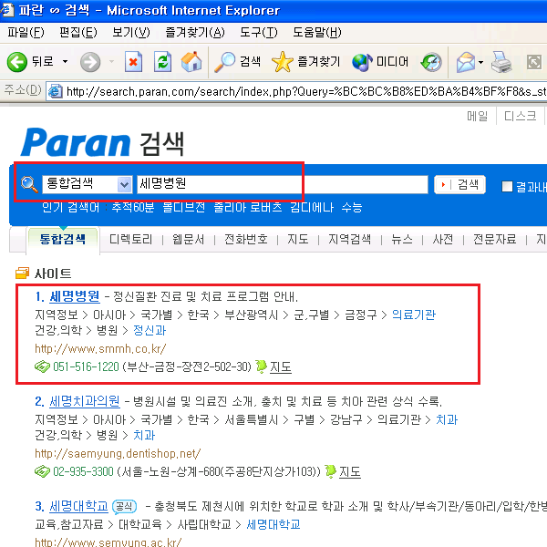This screenshot has height=547, width=547.
Task: Switch to the 웹문서 tab
Action: tap(189, 239)
